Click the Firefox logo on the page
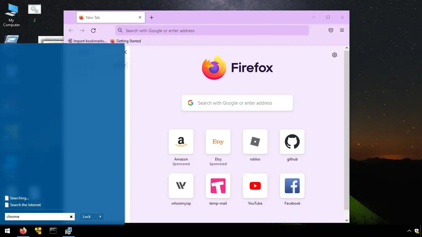 (x=237, y=68)
